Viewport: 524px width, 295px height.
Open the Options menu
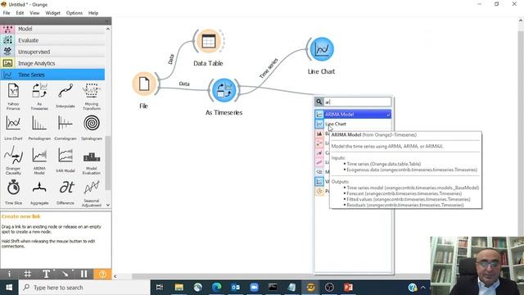(75, 13)
